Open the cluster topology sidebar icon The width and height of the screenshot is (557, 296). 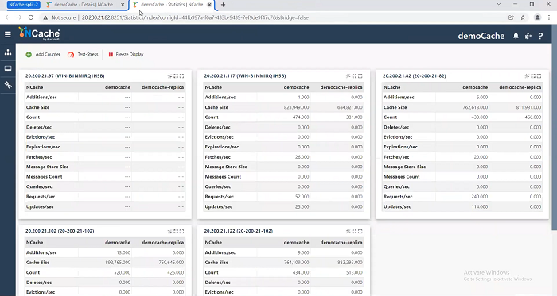[8, 52]
